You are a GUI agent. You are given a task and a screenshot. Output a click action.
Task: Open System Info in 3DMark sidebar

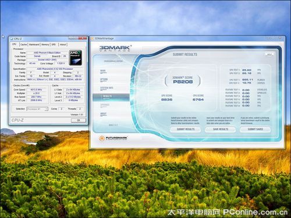coord(107,88)
